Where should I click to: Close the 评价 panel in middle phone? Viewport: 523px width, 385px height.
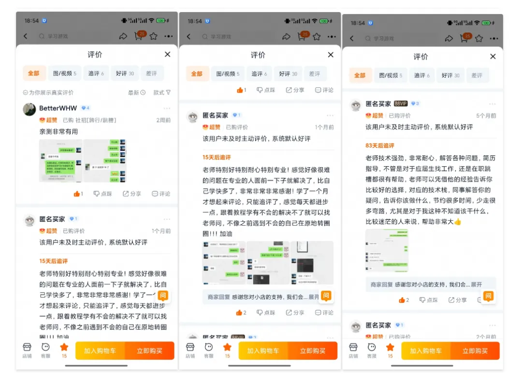click(x=331, y=55)
